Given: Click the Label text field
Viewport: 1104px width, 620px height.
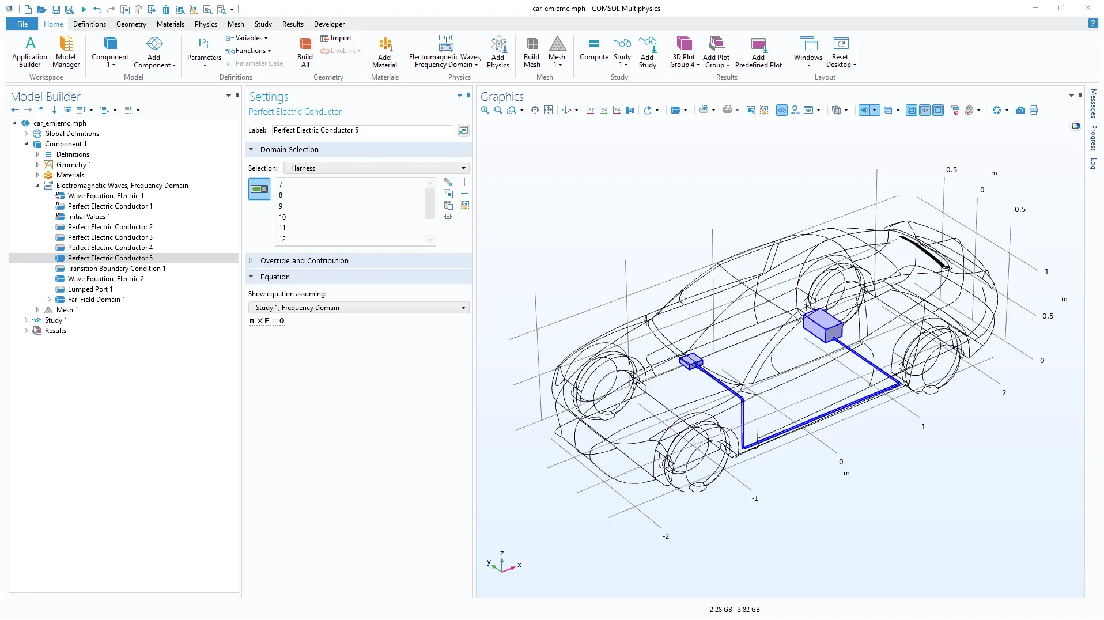Looking at the screenshot, I should coord(362,130).
